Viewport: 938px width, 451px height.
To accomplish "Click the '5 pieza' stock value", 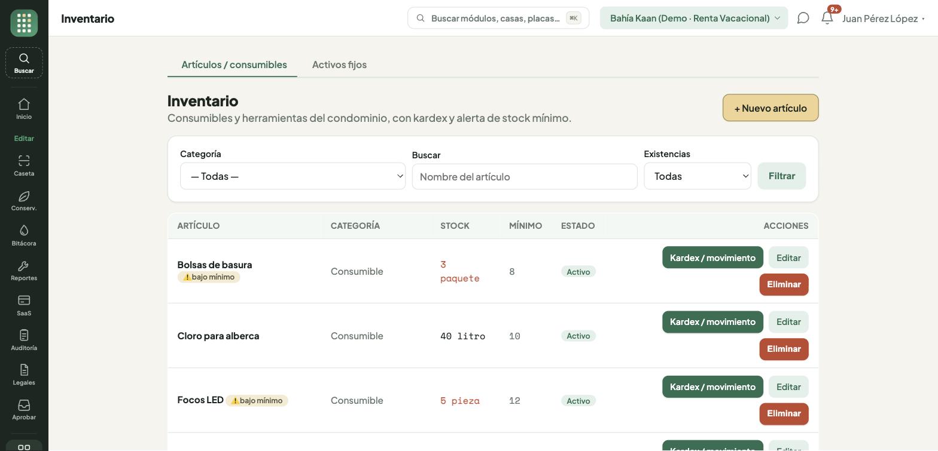I will point(460,401).
